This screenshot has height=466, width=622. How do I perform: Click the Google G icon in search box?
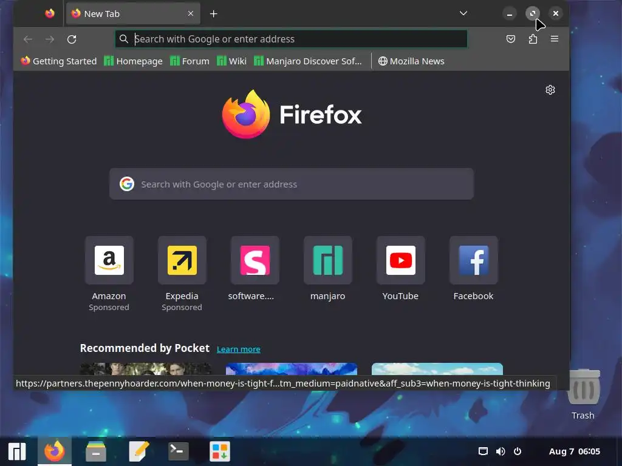pyautogui.click(x=127, y=184)
